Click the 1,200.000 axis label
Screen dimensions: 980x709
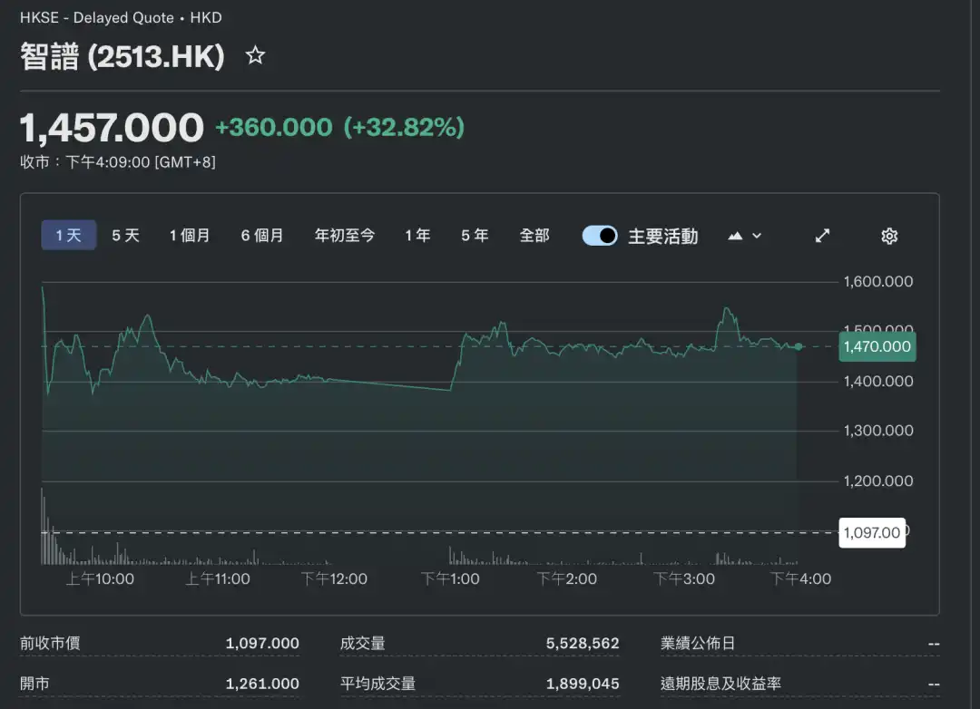(878, 481)
